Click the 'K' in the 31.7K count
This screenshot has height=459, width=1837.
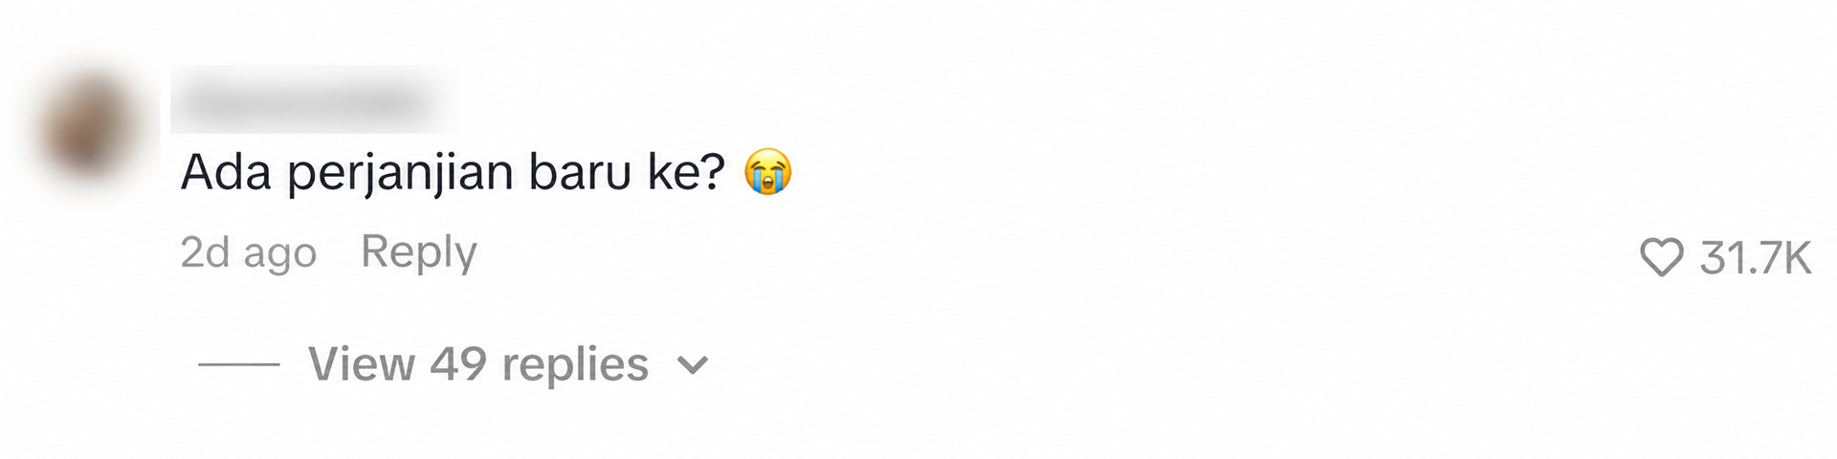pos(1796,258)
